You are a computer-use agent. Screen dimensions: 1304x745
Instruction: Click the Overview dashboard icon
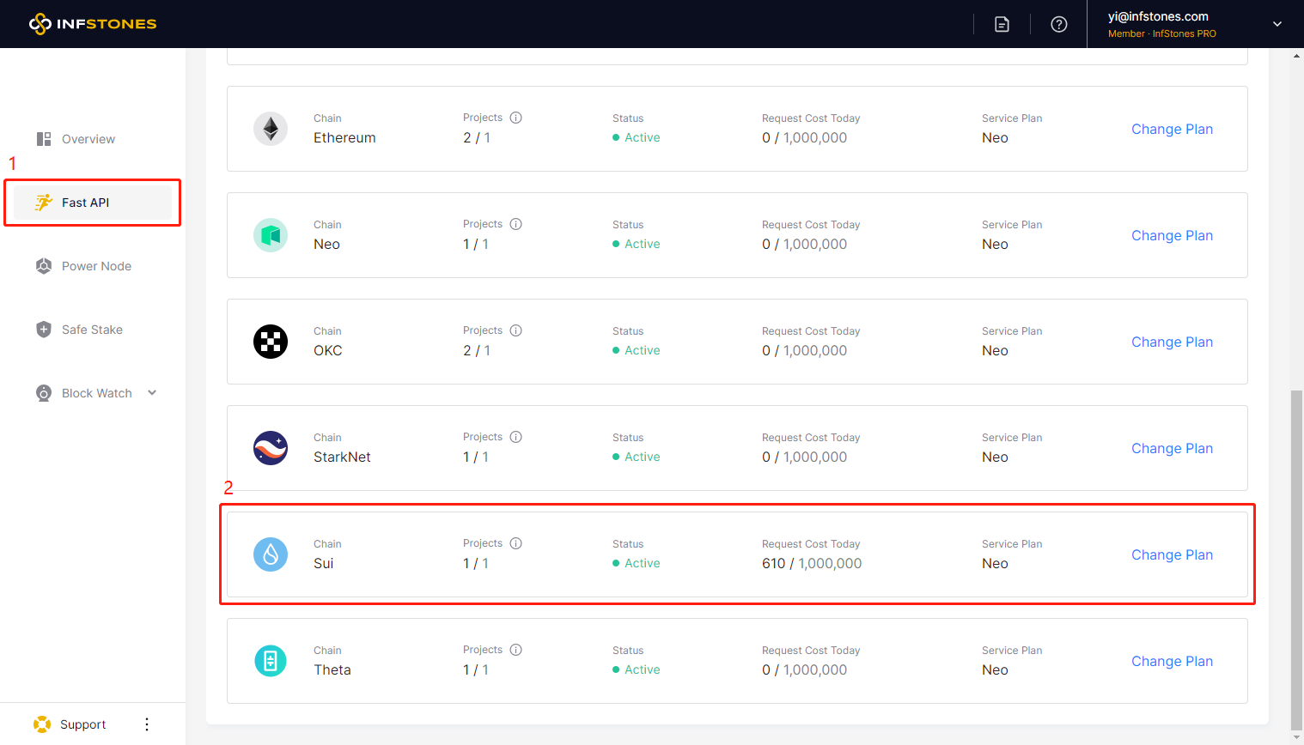pos(44,139)
